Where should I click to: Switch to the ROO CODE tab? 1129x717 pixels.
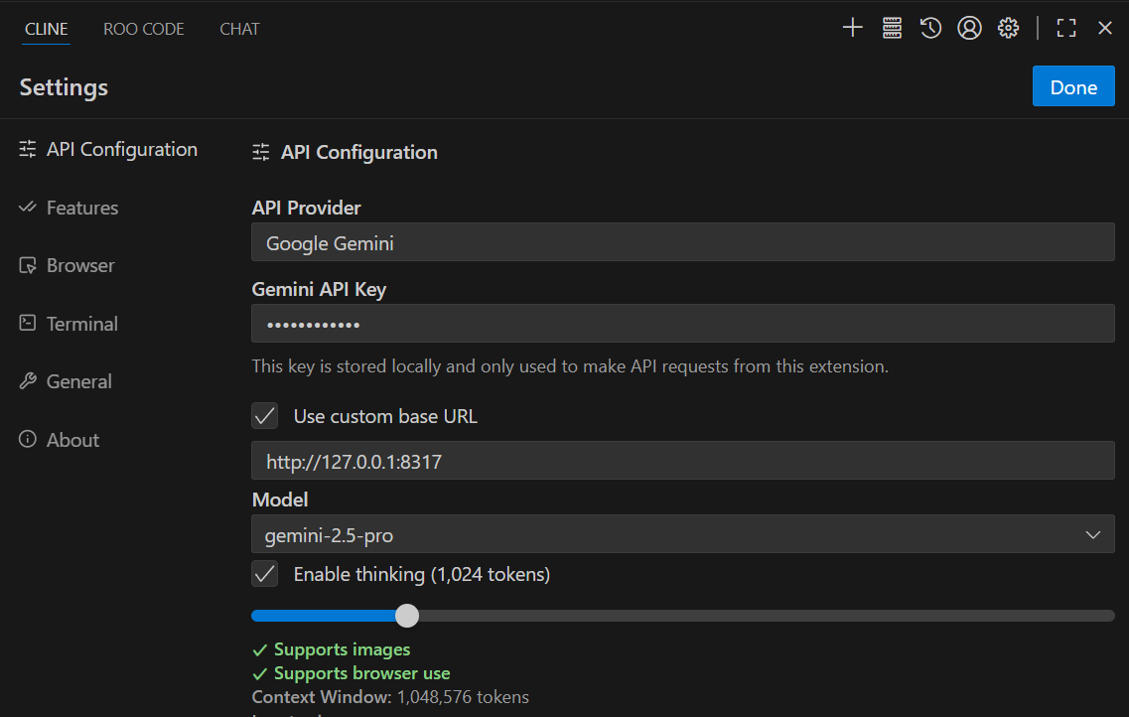(143, 28)
